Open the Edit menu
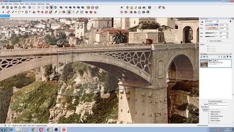234x132 pixels. coord(6,4)
